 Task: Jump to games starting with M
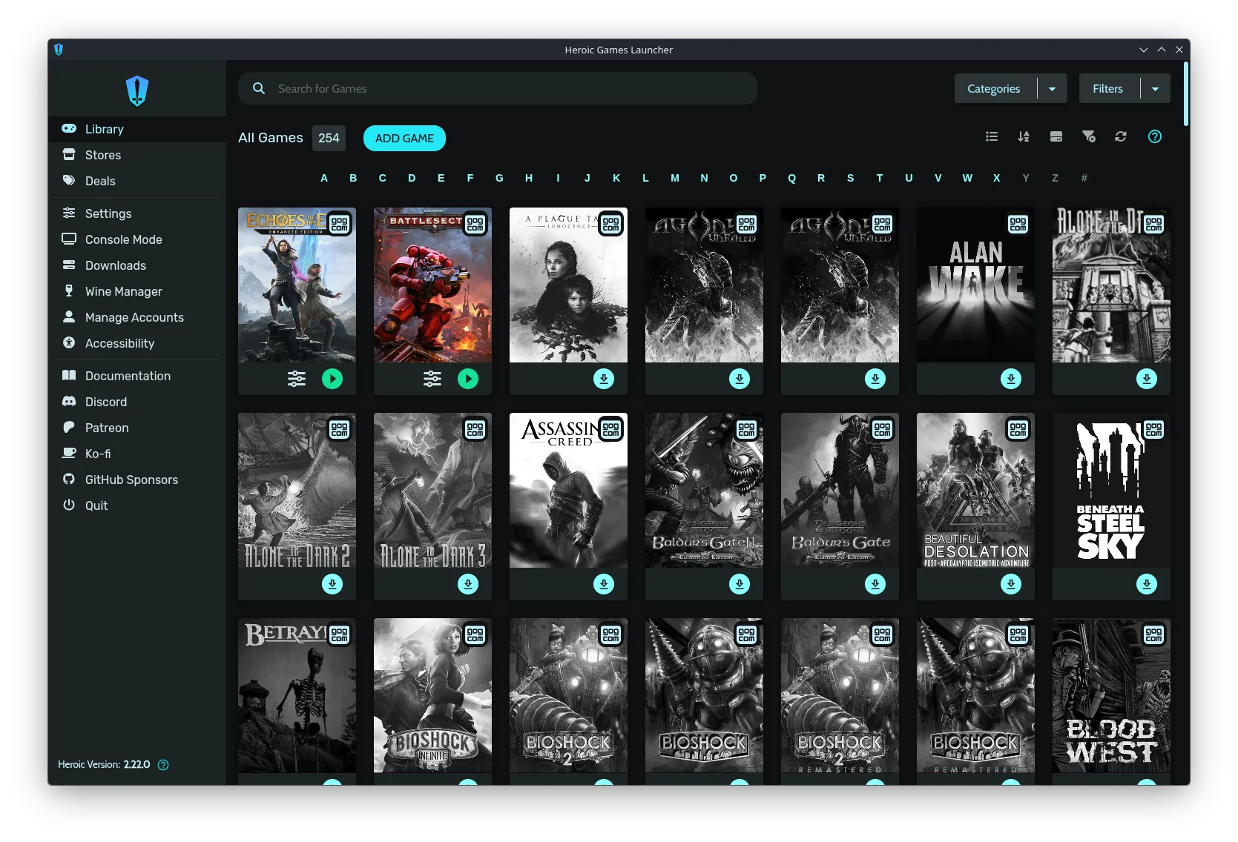pyautogui.click(x=675, y=178)
